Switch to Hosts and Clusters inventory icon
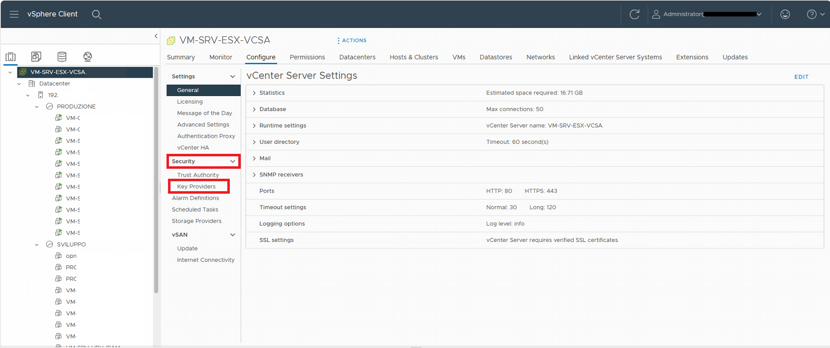830x348 pixels. click(x=10, y=57)
